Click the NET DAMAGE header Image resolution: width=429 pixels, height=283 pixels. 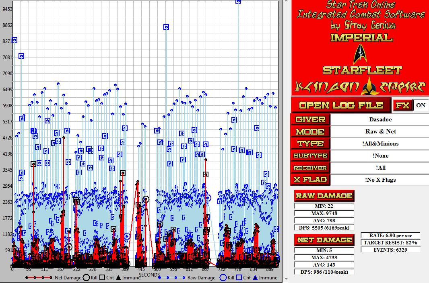(324, 240)
